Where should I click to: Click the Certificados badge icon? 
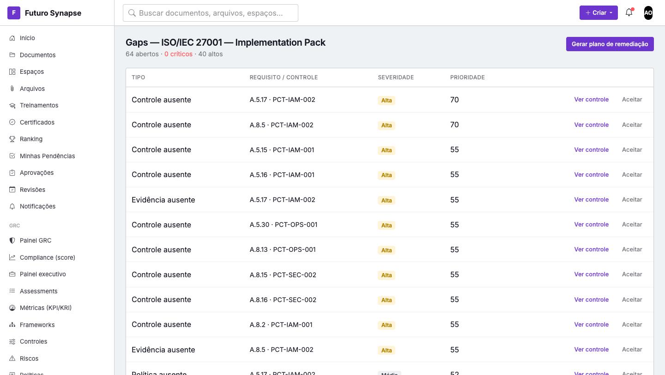pos(12,122)
